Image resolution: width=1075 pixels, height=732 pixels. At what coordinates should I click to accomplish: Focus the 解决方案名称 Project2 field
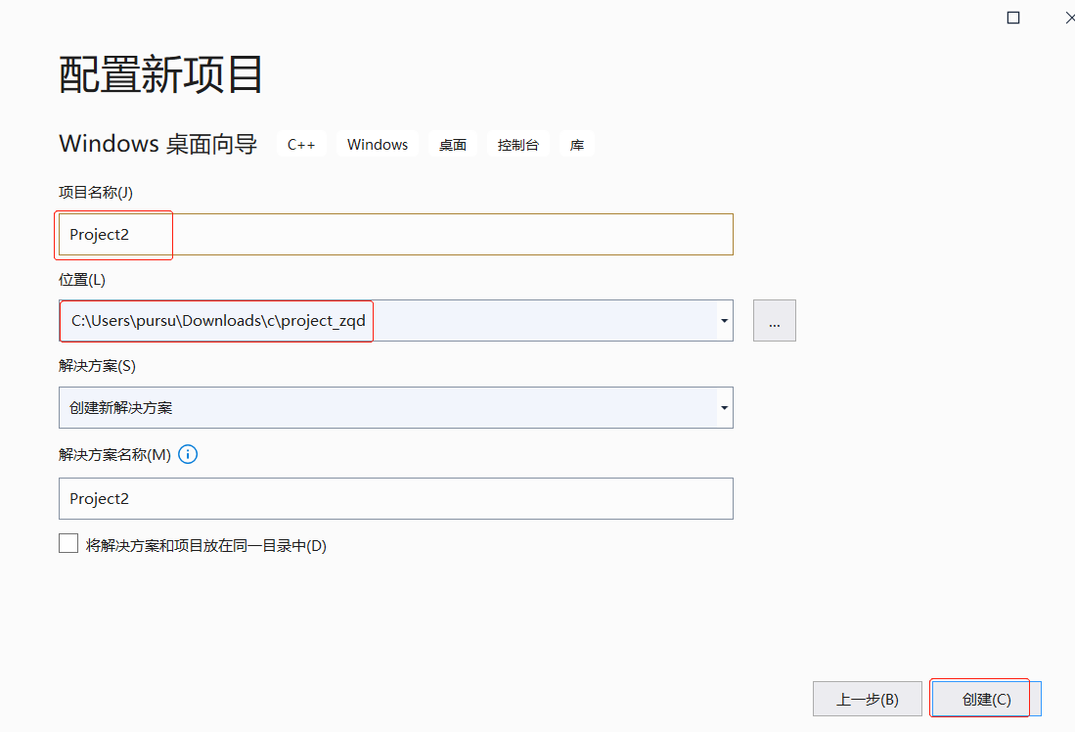click(395, 499)
